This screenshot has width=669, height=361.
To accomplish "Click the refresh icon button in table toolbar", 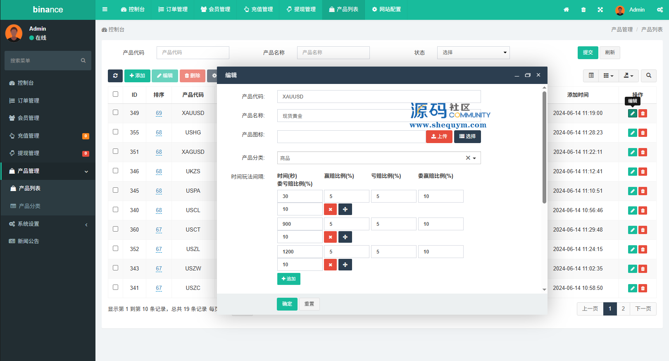I will [x=115, y=76].
